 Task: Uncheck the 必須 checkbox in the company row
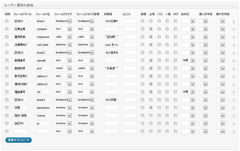tap(151, 29)
